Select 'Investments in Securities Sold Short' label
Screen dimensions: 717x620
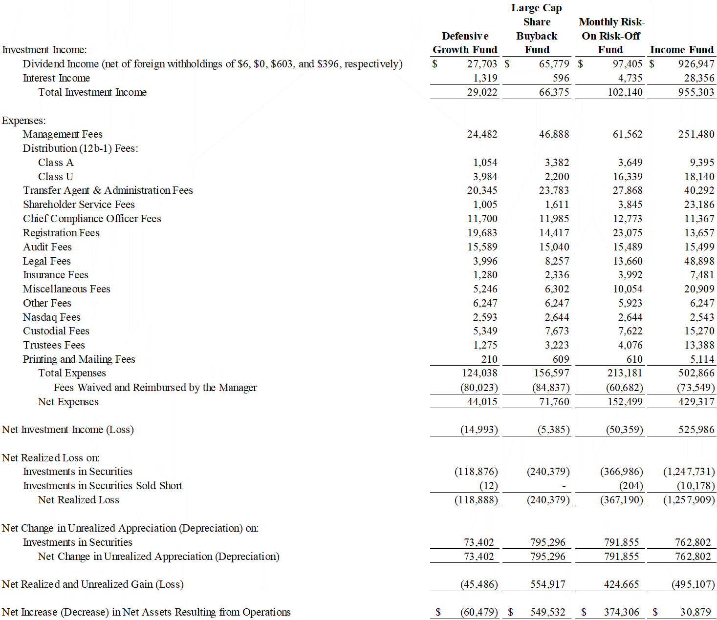[x=103, y=486]
